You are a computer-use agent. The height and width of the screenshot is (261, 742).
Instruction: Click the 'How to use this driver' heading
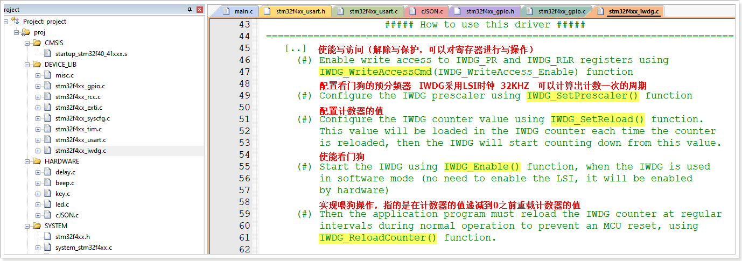pos(485,25)
